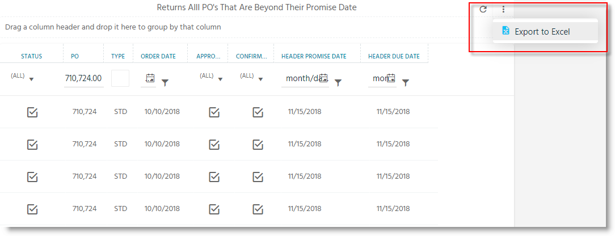Click the refresh icon at top right

pos(483,9)
